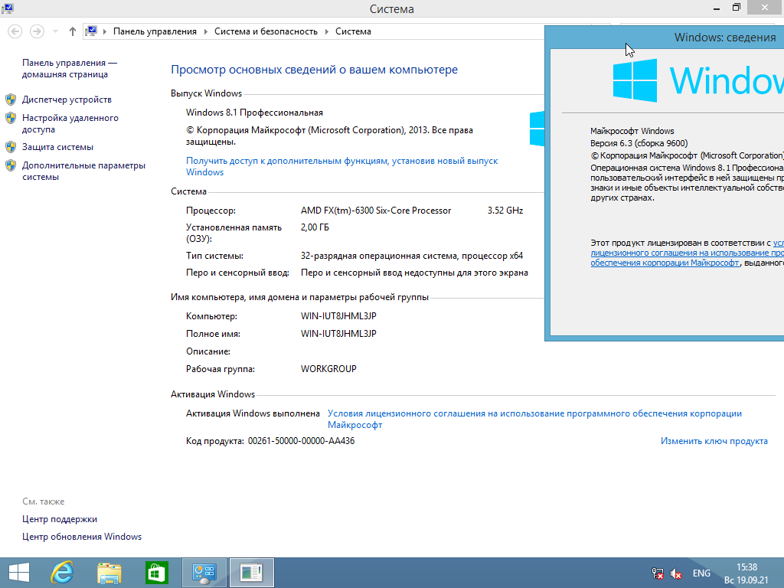This screenshot has height=588, width=784.
Task: Click the Windows logo in the сведения dialog
Action: [635, 80]
